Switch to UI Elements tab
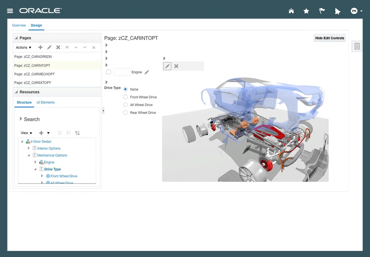Screen dimensions: 370x257 click(45, 102)
